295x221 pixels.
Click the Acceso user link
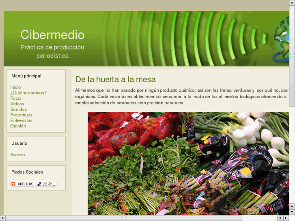17,154
